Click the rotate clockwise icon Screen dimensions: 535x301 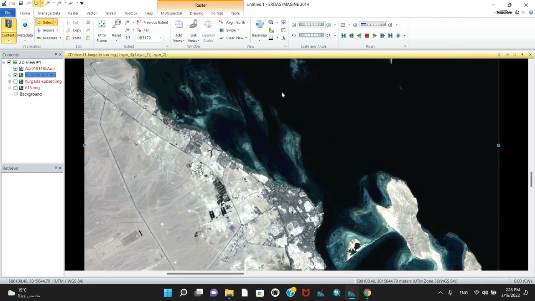(x=329, y=36)
